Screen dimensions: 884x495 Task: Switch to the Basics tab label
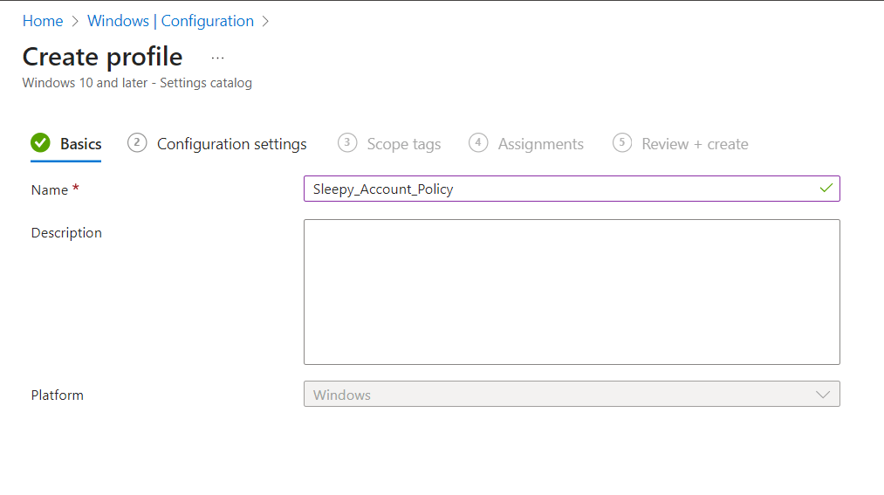[x=81, y=144]
